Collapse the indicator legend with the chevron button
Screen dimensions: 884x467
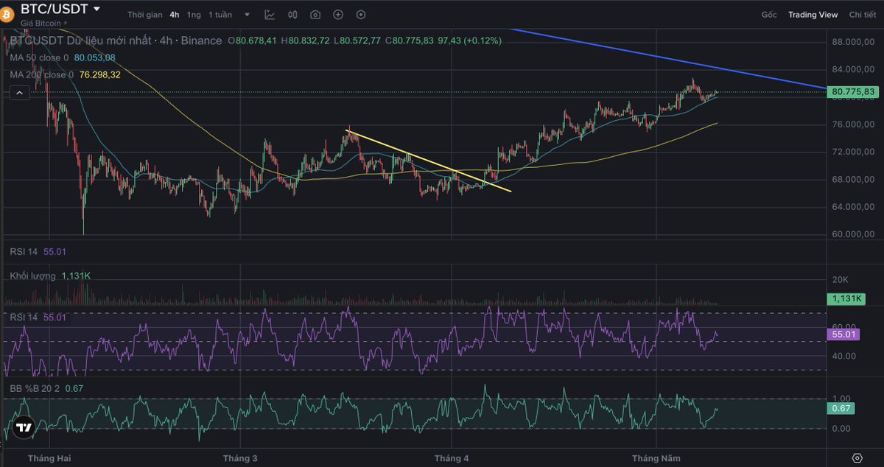point(19,92)
